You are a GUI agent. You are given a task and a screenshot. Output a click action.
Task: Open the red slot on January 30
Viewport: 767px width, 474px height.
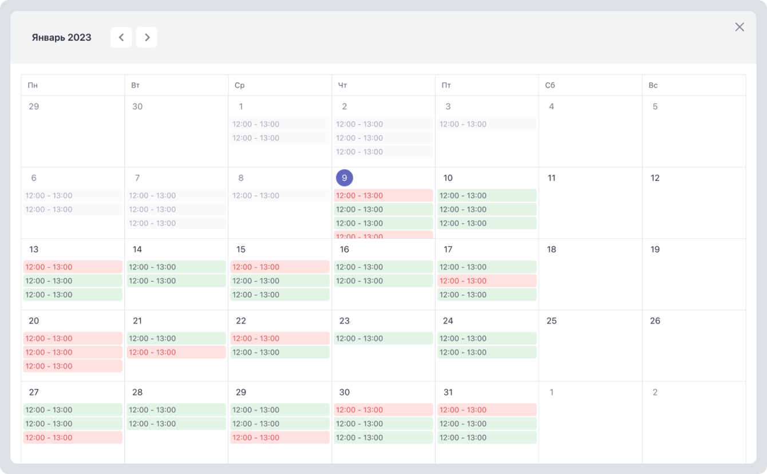pyautogui.click(x=383, y=410)
